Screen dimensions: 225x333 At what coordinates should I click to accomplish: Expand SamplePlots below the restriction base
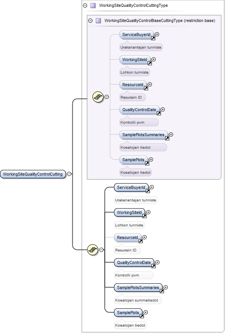[x=145, y=313]
